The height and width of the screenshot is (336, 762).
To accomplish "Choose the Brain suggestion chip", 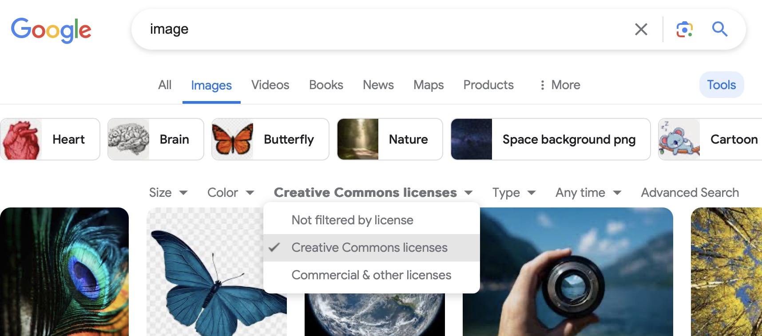I will pos(155,139).
